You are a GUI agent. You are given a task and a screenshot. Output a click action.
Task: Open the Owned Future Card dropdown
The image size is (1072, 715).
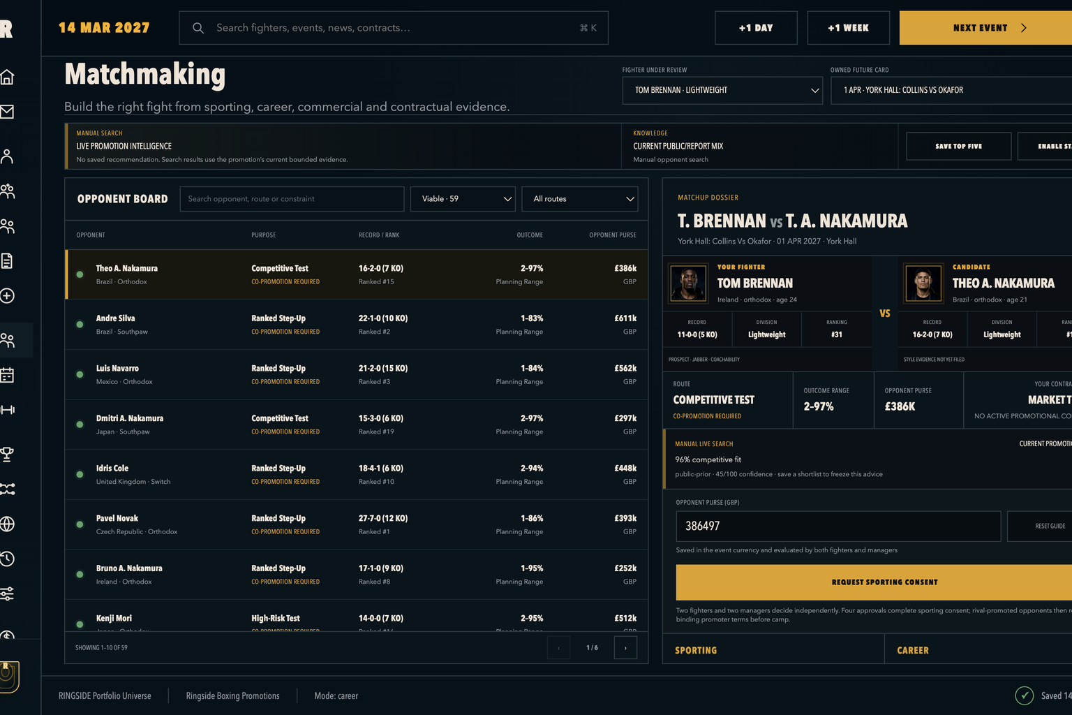point(951,91)
